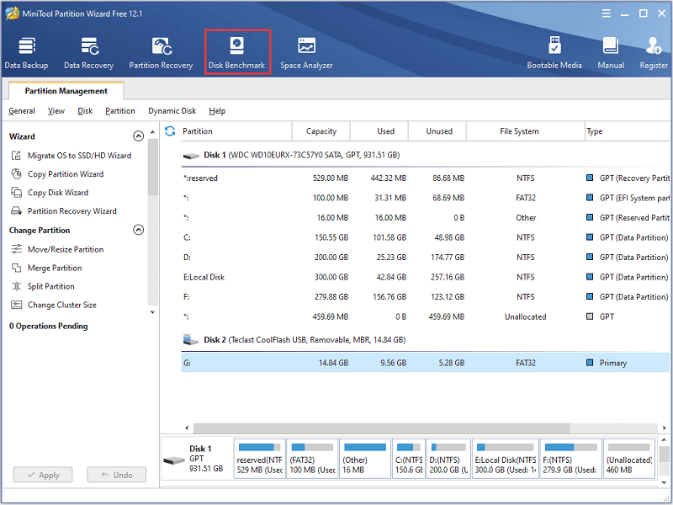The image size is (673, 505).
Task: Click the Apply button
Action: (x=43, y=475)
